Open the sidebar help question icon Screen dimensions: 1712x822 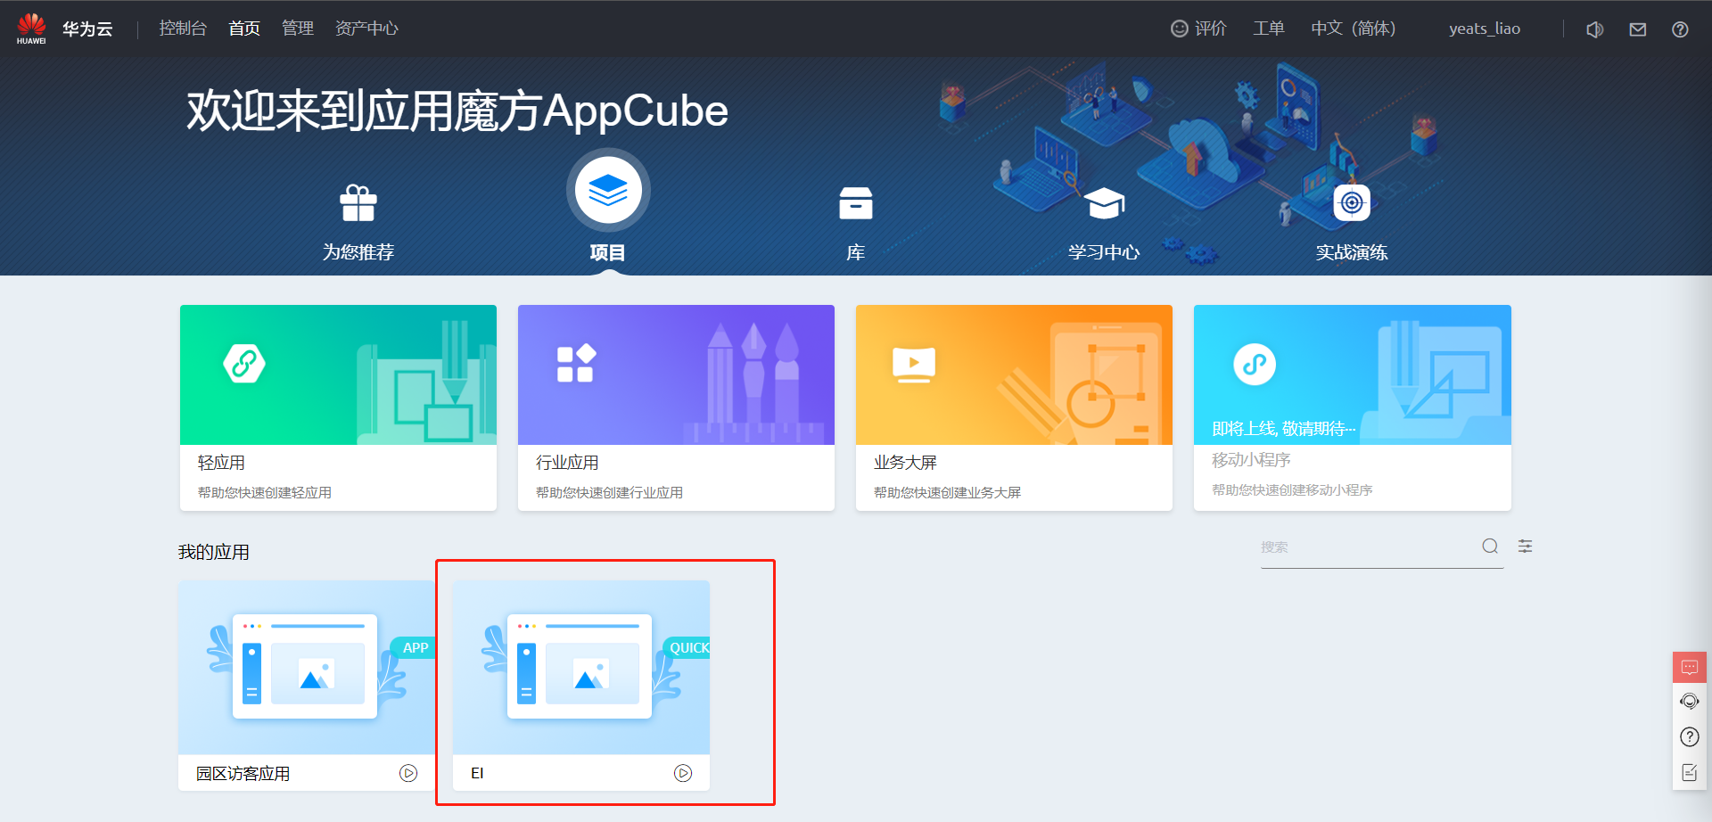click(1690, 736)
